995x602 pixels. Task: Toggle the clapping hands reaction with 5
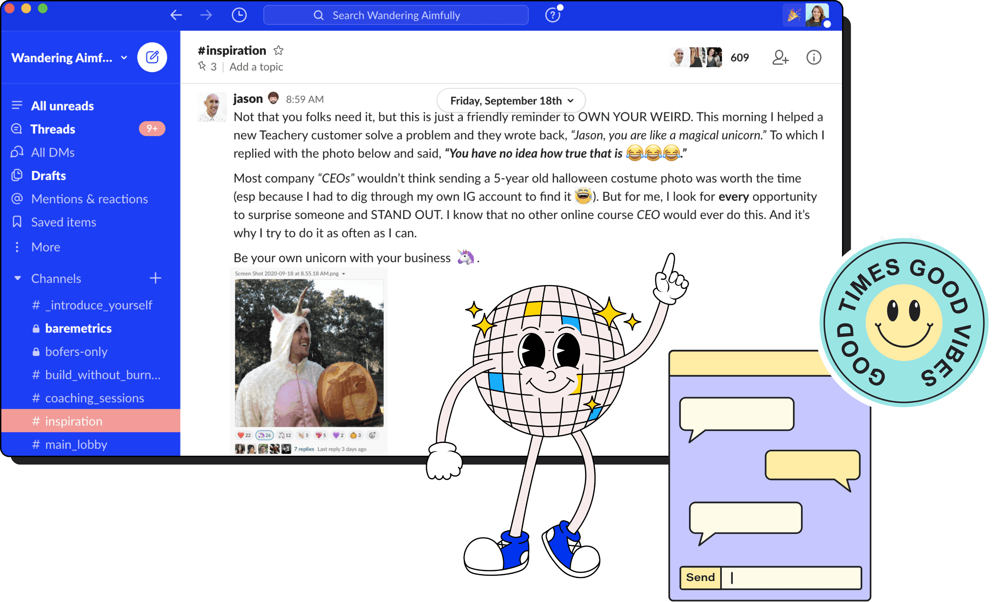tap(303, 435)
